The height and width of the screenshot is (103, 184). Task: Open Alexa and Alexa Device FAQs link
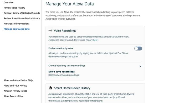(x=18, y=80)
